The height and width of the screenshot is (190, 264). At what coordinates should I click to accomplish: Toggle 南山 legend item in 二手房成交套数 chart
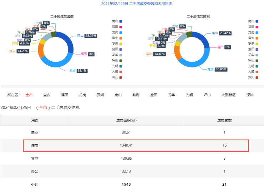pos(117,21)
